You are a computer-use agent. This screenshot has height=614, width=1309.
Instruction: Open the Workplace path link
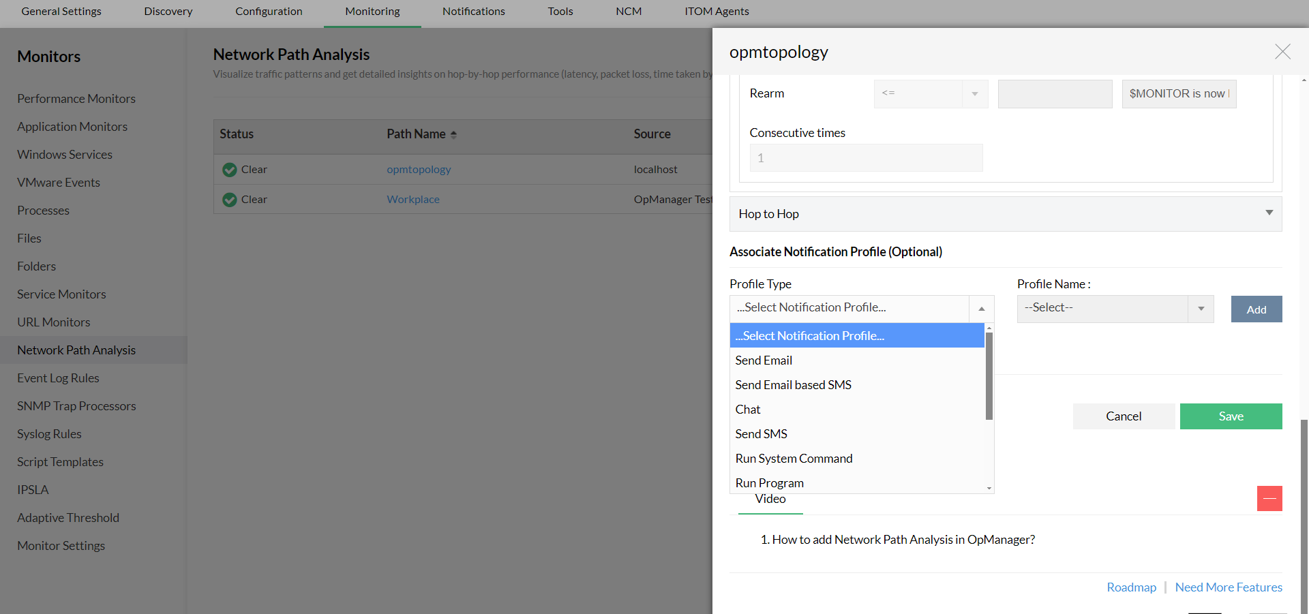click(x=413, y=200)
